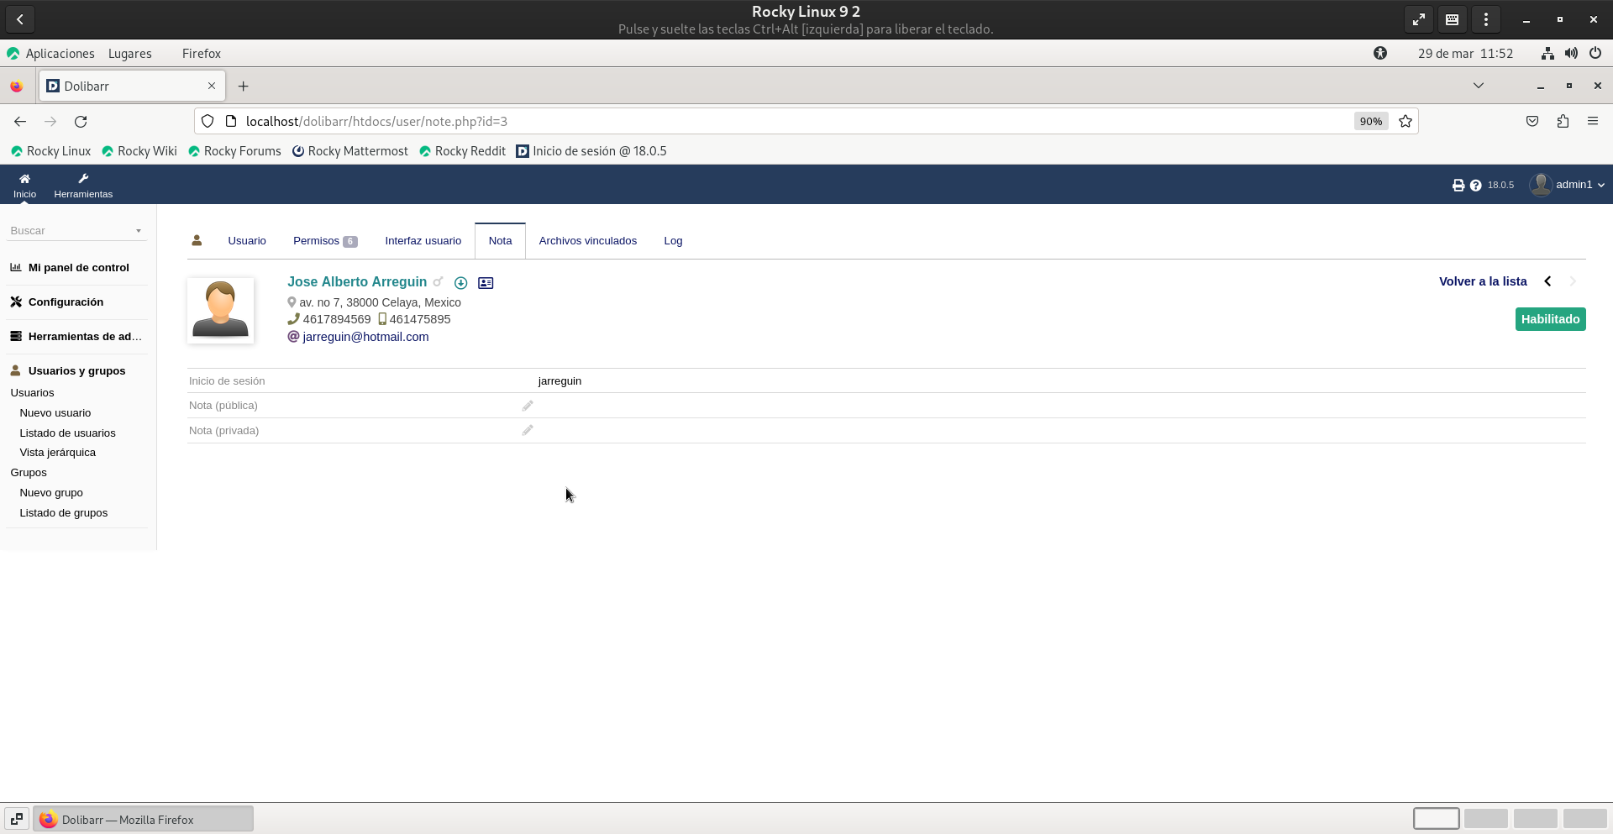Image resolution: width=1613 pixels, height=834 pixels.
Task: Expand Firefox list all tabs chevron
Action: [x=1478, y=86]
